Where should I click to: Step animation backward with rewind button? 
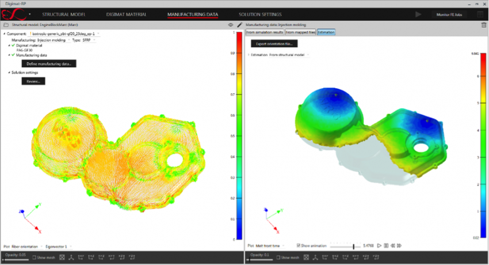tap(393, 245)
